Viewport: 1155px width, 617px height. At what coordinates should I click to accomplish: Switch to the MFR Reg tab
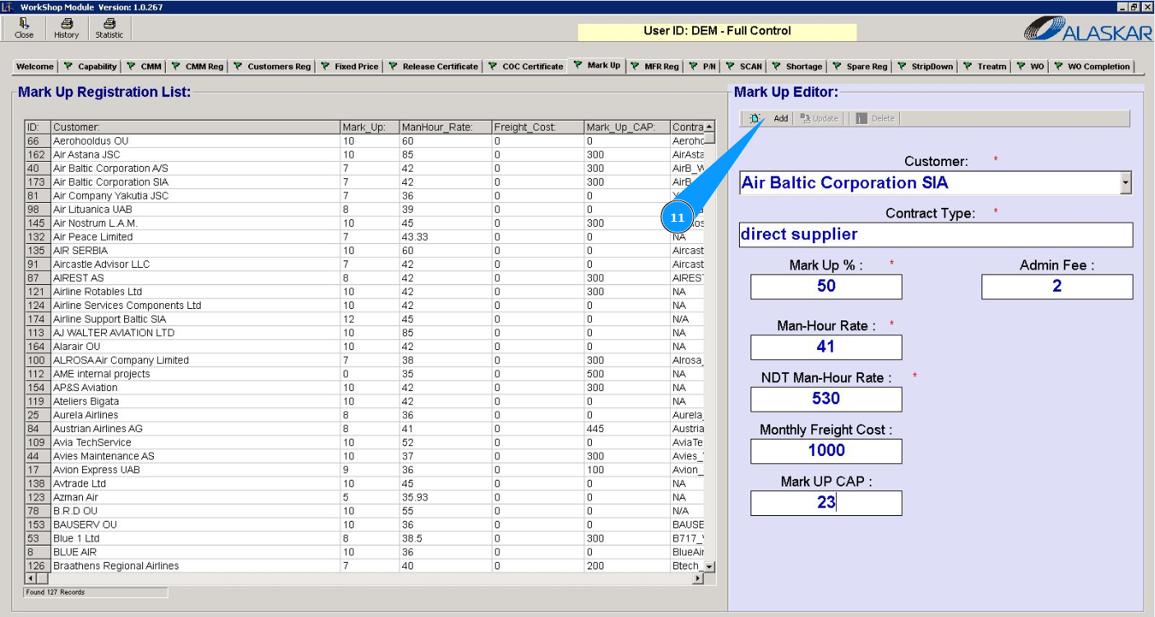coord(654,67)
